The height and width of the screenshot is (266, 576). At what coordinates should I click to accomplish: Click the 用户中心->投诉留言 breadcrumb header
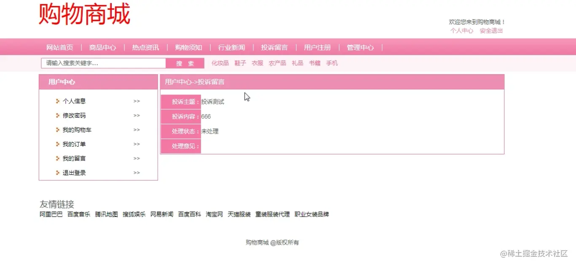tap(194, 82)
